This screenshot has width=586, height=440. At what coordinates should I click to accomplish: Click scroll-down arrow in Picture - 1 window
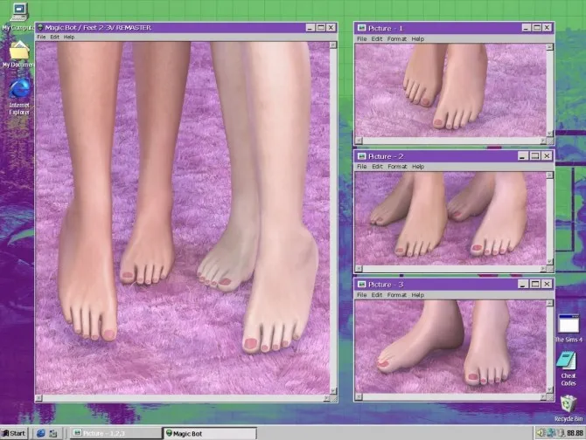coord(550,133)
